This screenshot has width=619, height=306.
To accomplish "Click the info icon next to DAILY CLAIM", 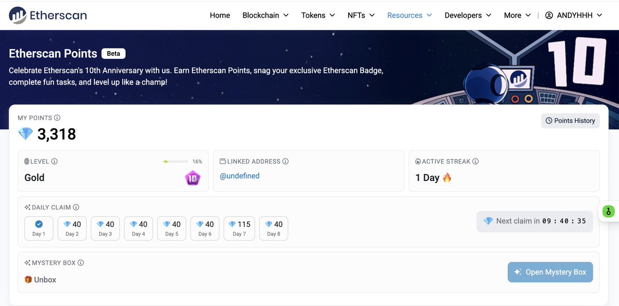I will click(x=76, y=207).
